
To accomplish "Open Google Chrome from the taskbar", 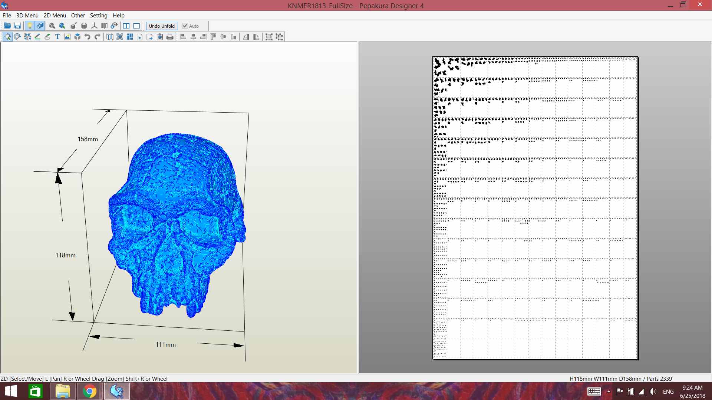I will tap(89, 391).
